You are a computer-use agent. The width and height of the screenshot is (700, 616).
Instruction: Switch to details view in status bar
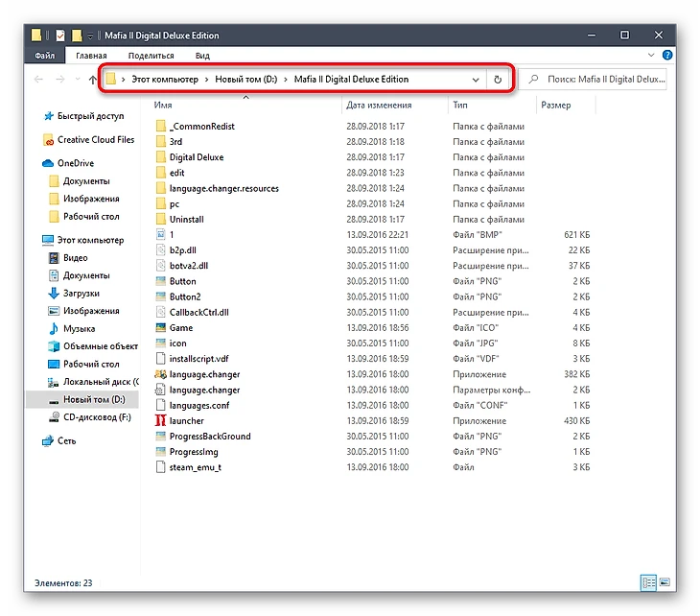648,582
